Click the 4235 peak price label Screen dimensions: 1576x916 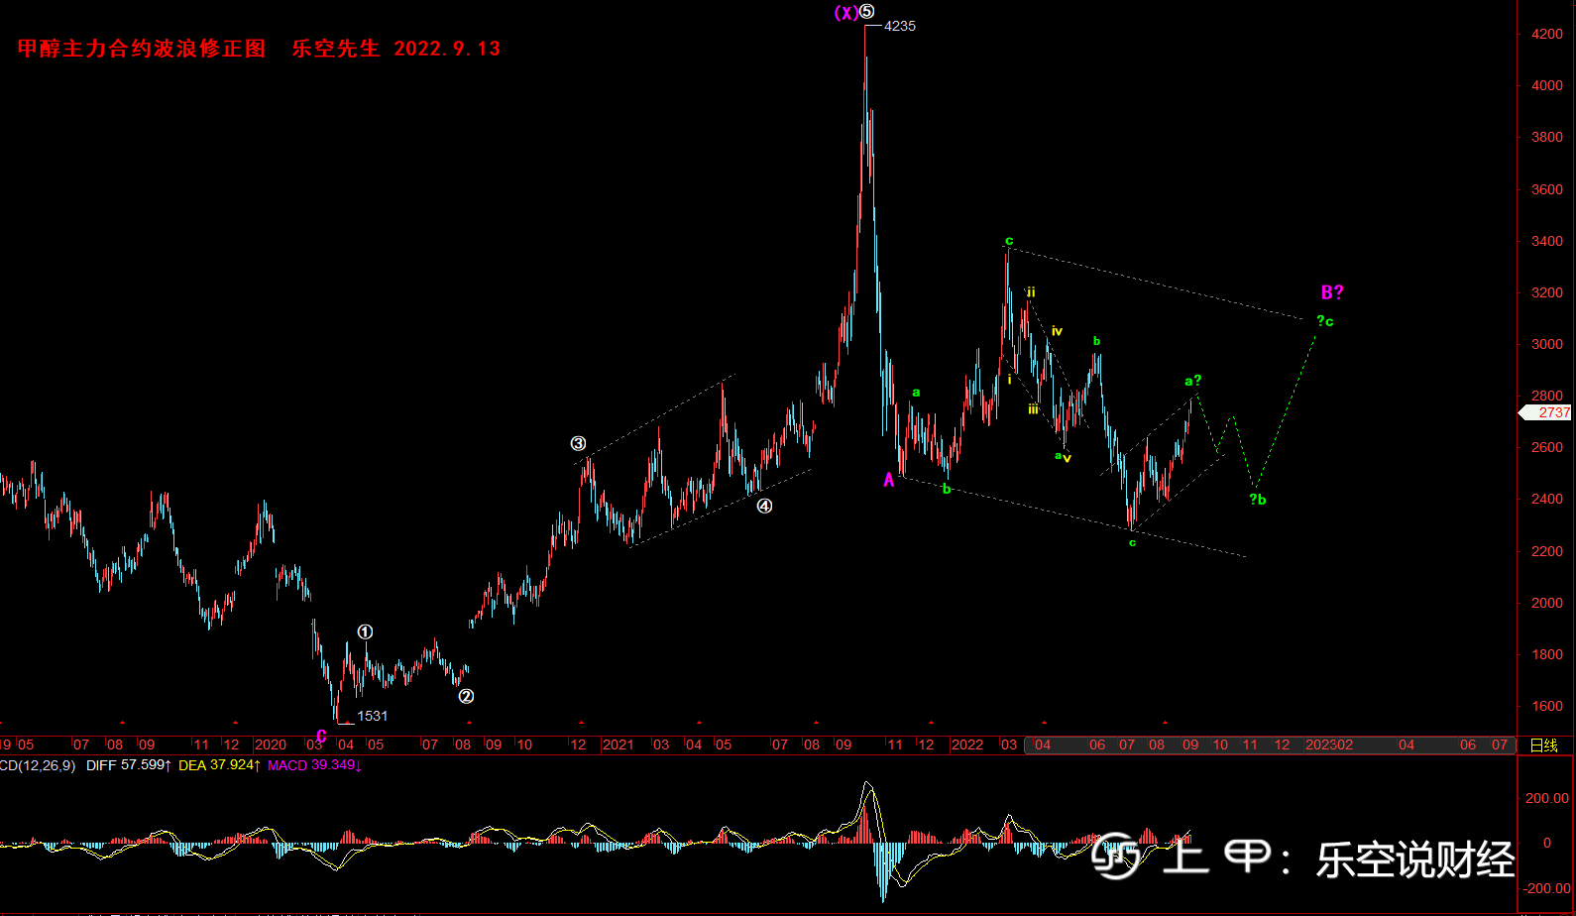pyautogui.click(x=900, y=26)
